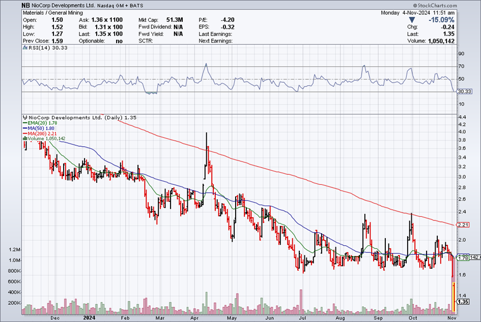Click the tall early-July volume bar
This screenshot has width=481, height=322.
[301, 302]
